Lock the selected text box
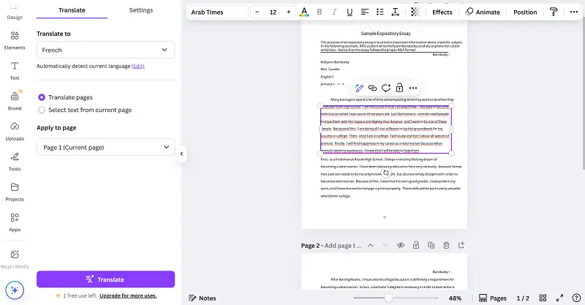 (x=399, y=88)
